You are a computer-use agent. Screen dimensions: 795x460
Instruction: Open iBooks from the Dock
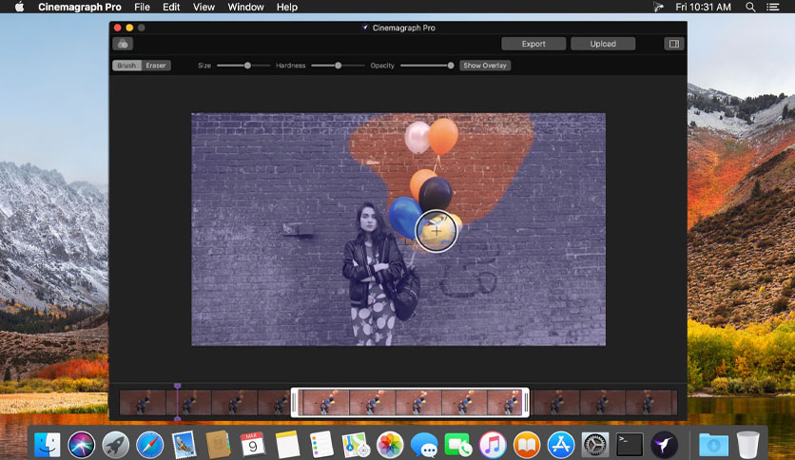(527, 445)
